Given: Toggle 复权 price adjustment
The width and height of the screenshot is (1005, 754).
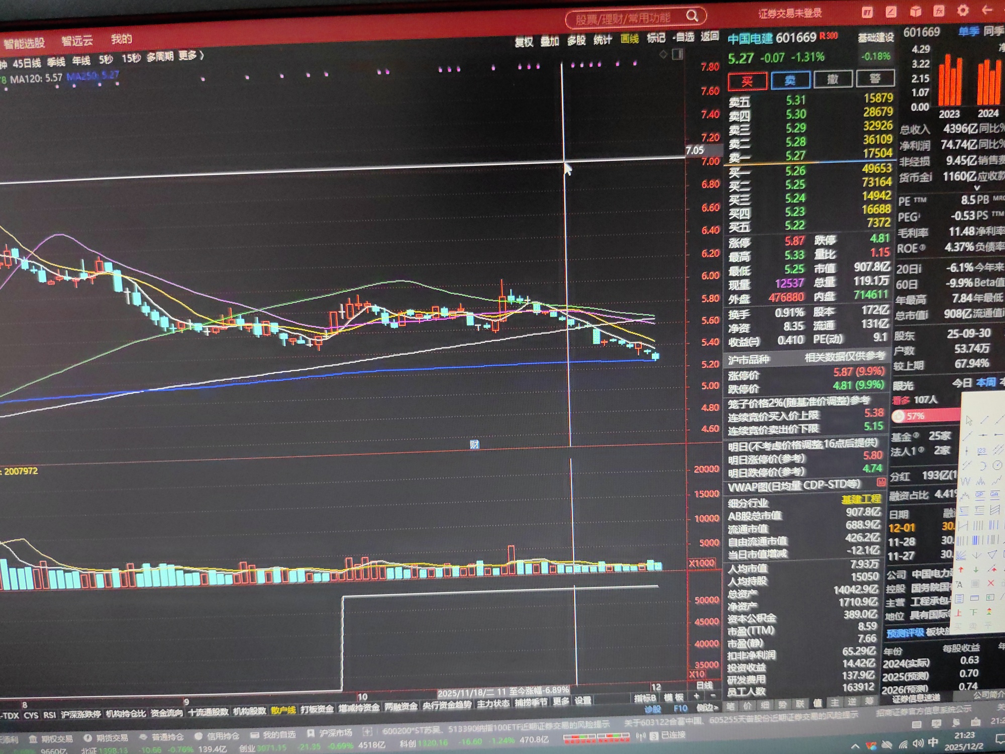Looking at the screenshot, I should click(x=524, y=42).
